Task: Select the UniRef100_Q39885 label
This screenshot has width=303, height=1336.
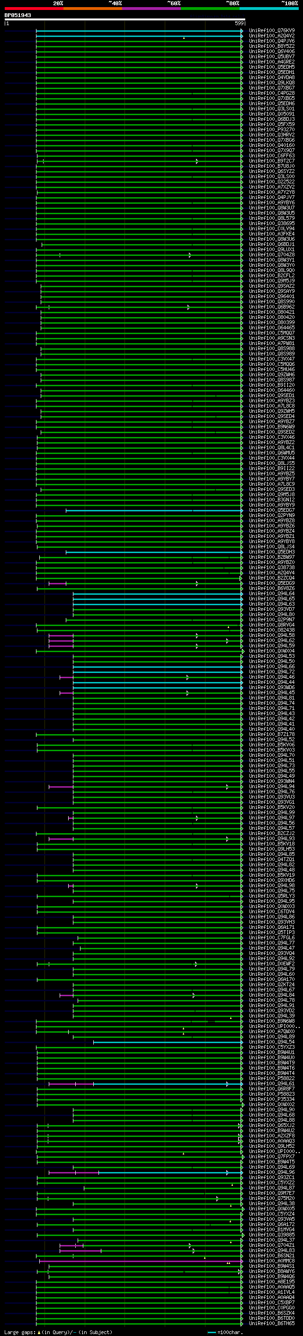Action: pos(271,1236)
